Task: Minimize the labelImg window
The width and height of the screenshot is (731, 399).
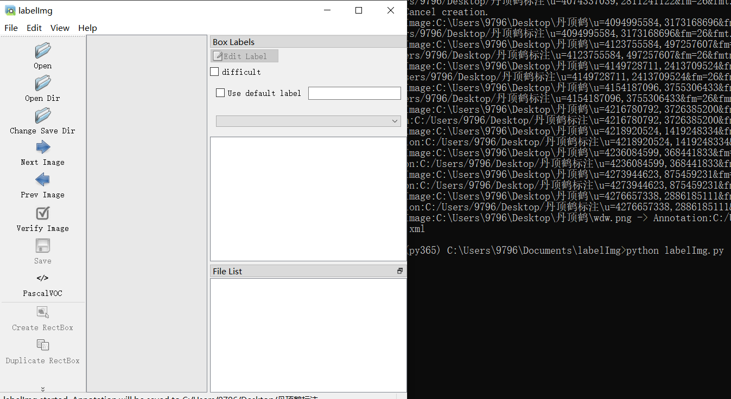Action: click(327, 10)
